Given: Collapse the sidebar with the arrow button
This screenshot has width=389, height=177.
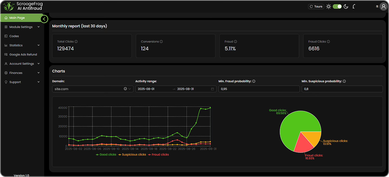Looking at the screenshot, I should [x=44, y=19].
